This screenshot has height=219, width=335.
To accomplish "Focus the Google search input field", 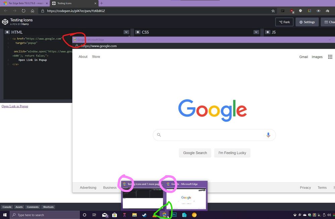I will point(214,135).
